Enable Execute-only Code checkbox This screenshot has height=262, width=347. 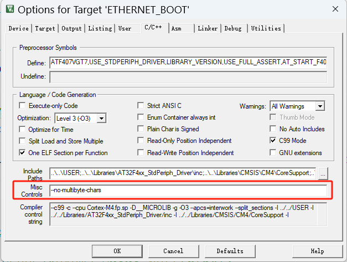tap(22, 105)
